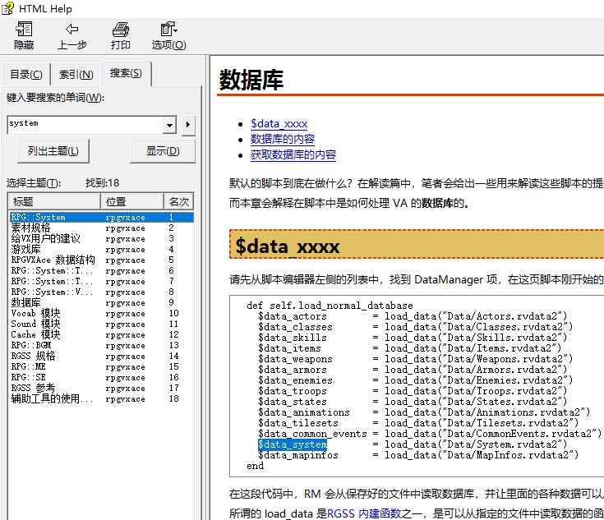
Task: Select the 给VX用户的建议 result row
Action: pos(101,239)
